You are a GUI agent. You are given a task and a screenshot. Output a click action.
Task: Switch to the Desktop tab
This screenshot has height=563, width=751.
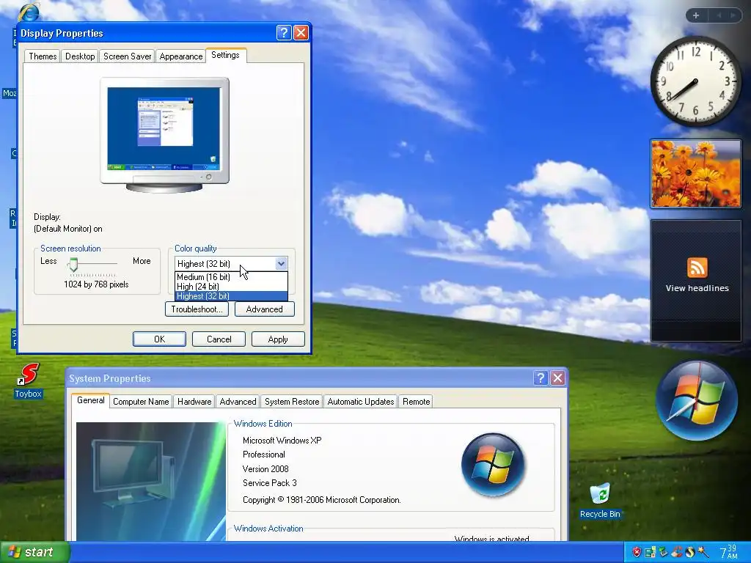click(x=80, y=56)
